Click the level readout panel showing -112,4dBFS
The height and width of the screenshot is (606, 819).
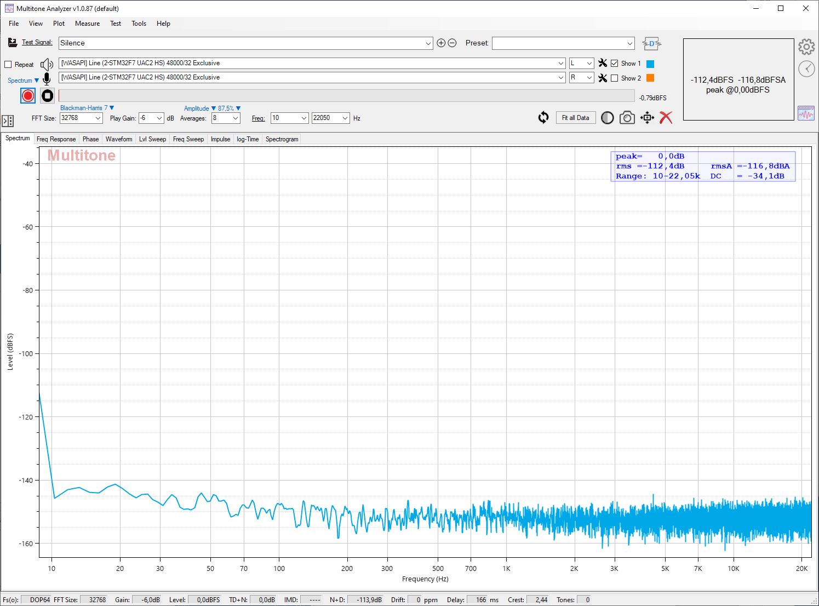click(x=738, y=79)
